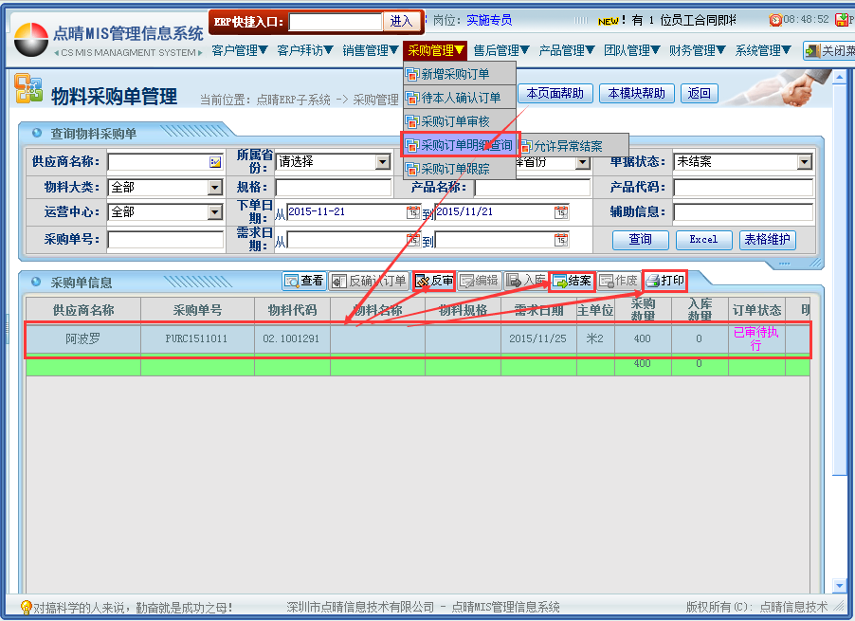Expand the 运营中心 dropdown
This screenshot has width=855, height=621.
[214, 212]
